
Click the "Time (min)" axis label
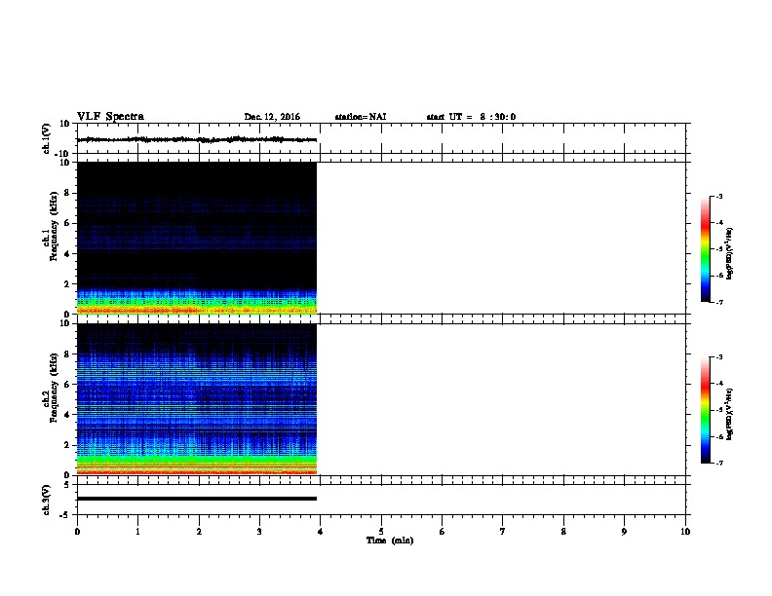(390, 540)
